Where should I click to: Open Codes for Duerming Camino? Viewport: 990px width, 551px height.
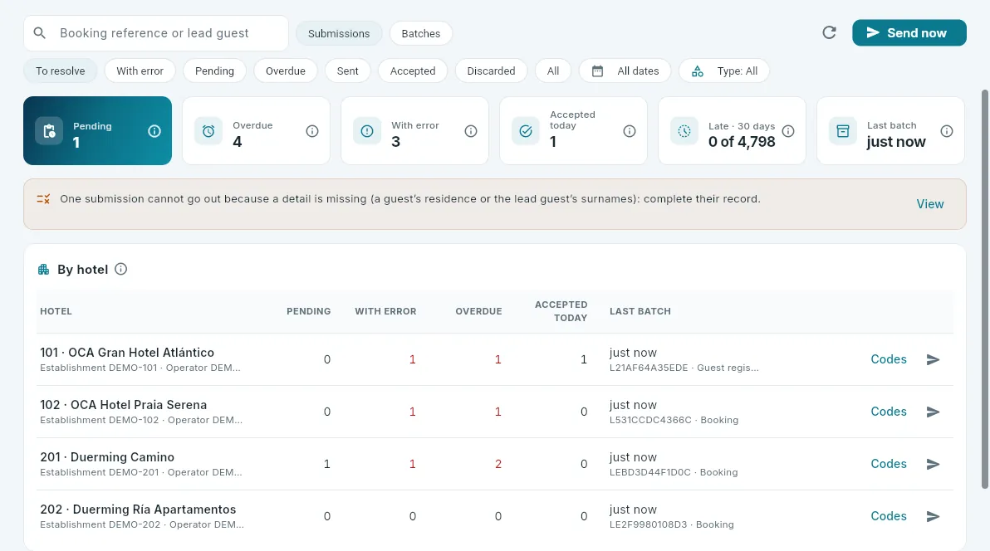(889, 464)
